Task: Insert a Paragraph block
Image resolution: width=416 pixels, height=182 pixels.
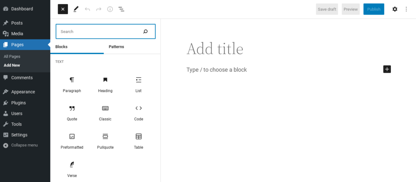Action: (72, 84)
